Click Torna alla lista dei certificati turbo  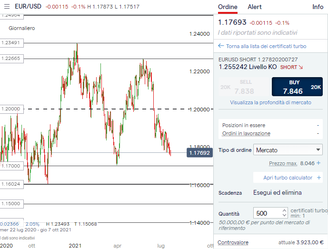coord(266,46)
